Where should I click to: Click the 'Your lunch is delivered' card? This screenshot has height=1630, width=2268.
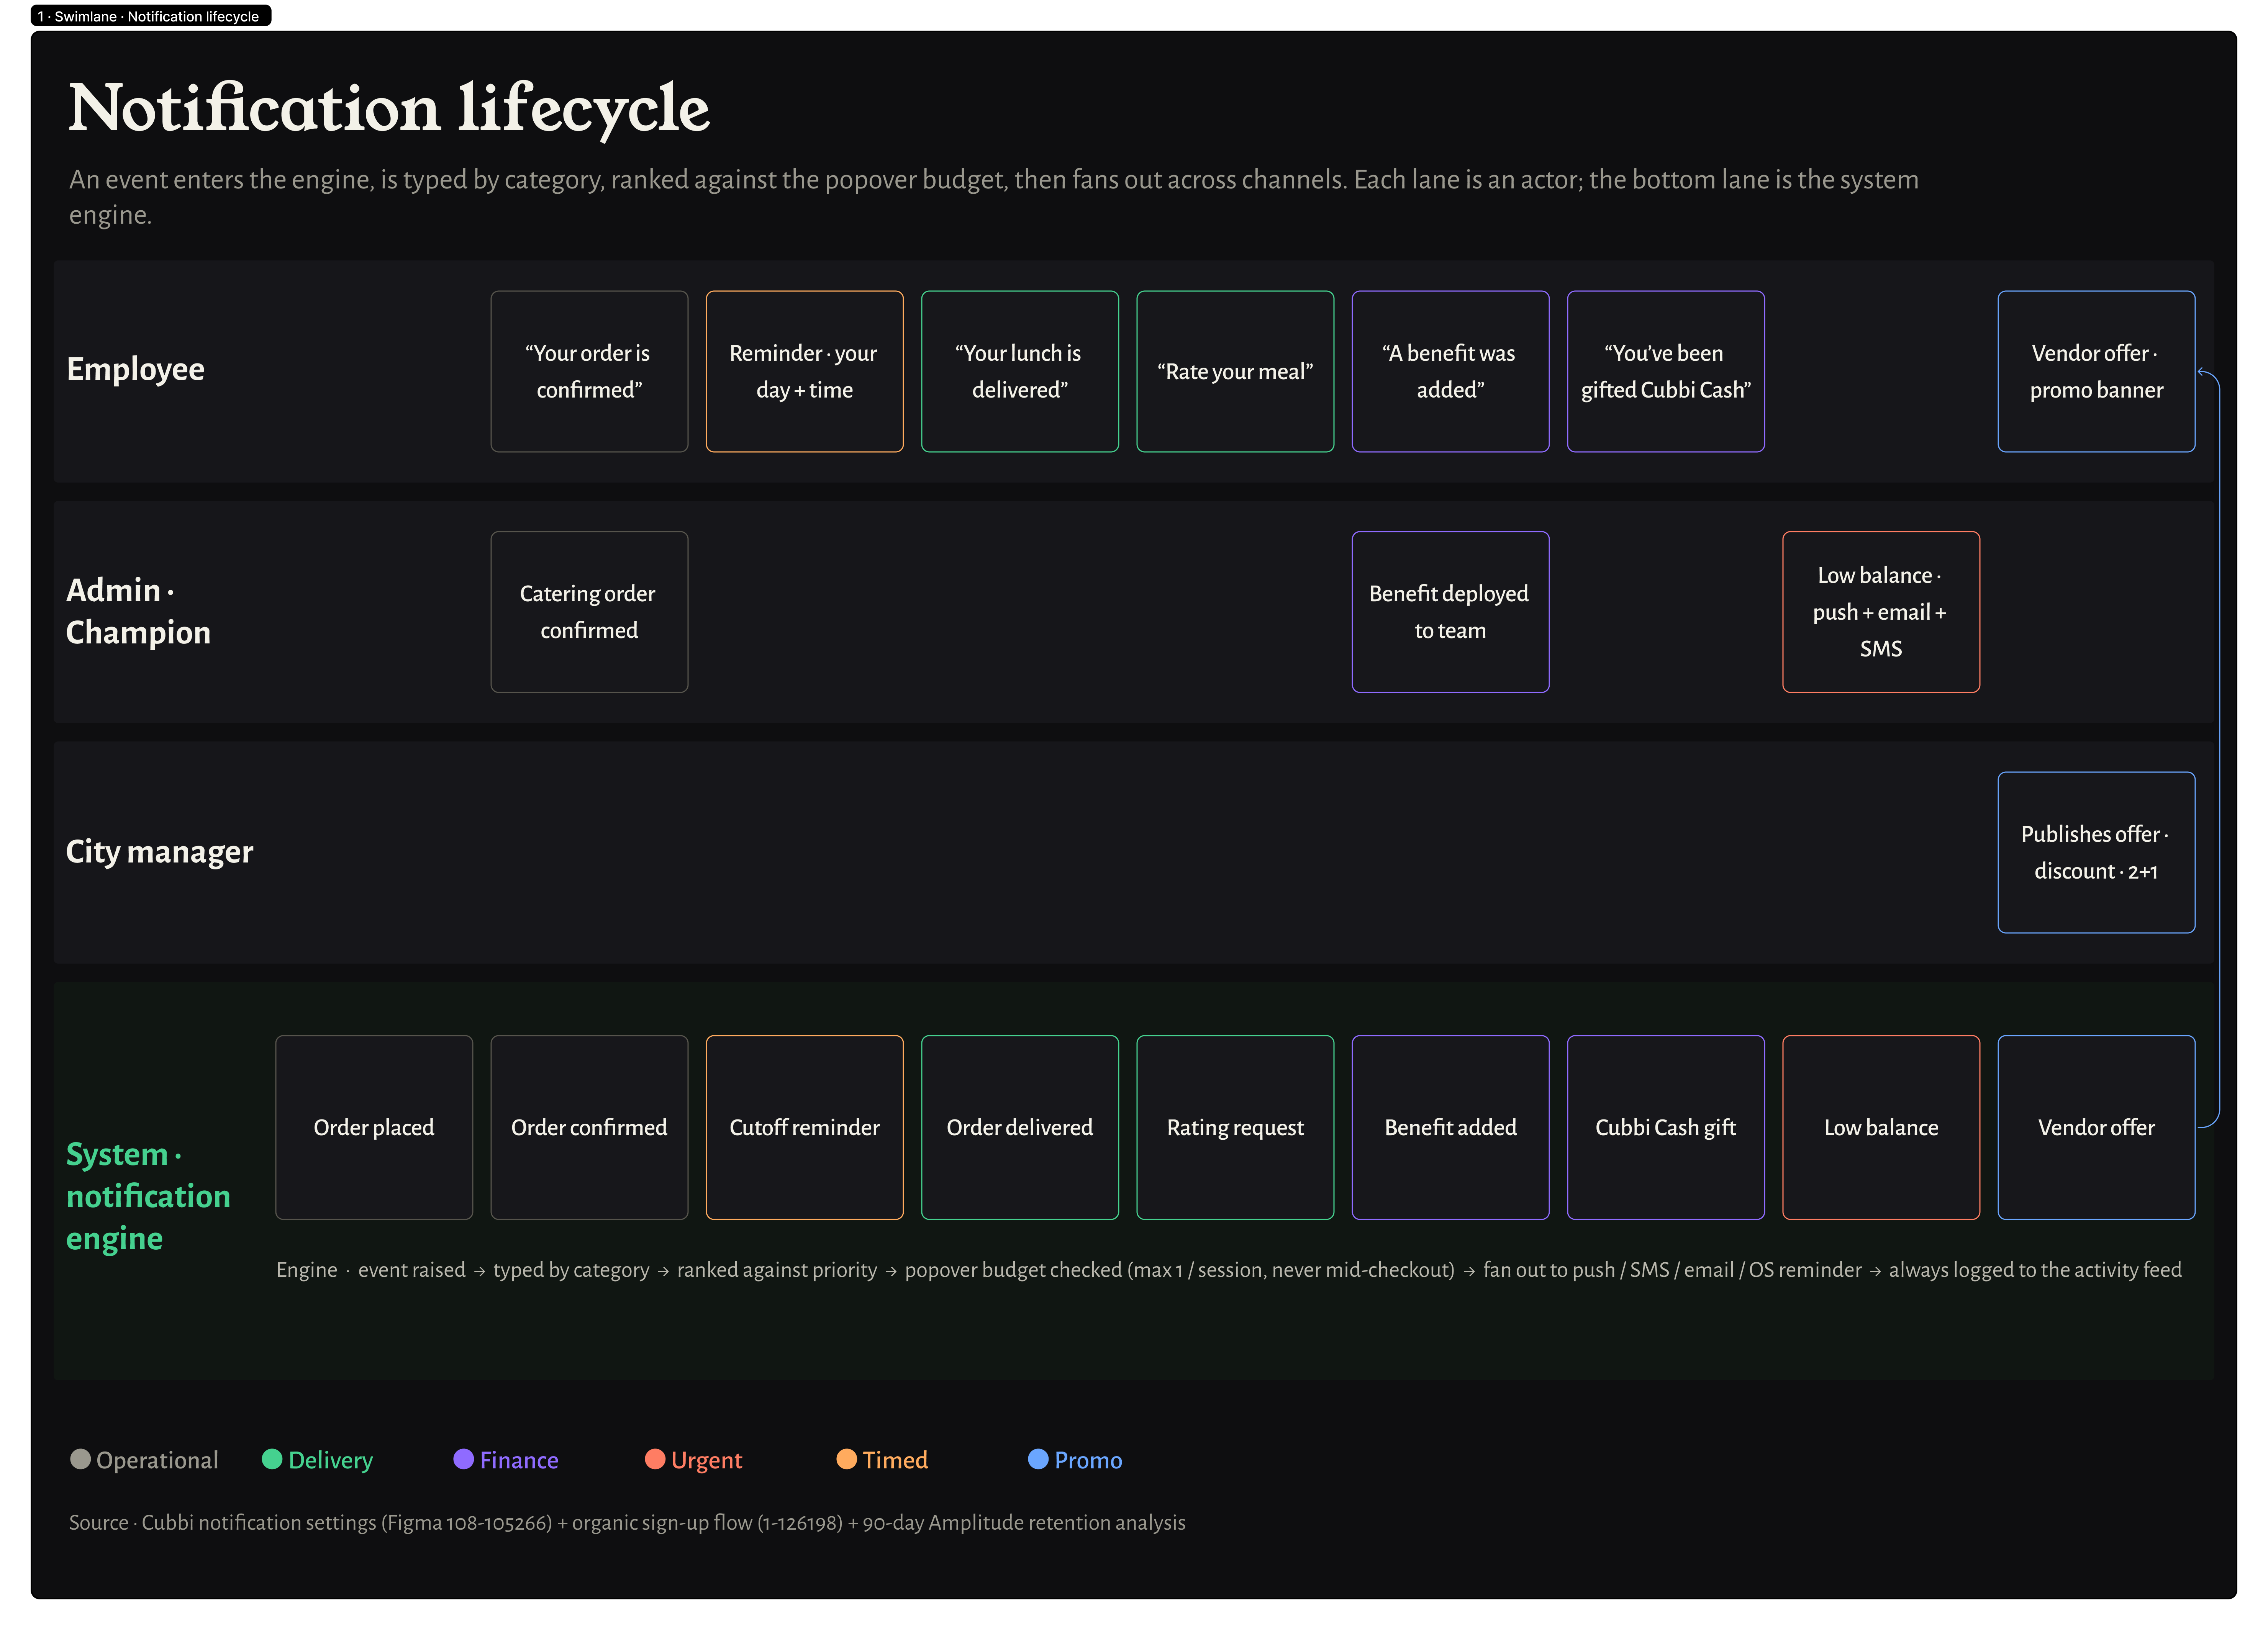pyautogui.click(x=1020, y=372)
